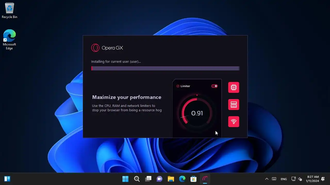Image resolution: width=330 pixels, height=185 pixels.
Task: Open File Explorer from the taskbar
Action: pos(171,179)
